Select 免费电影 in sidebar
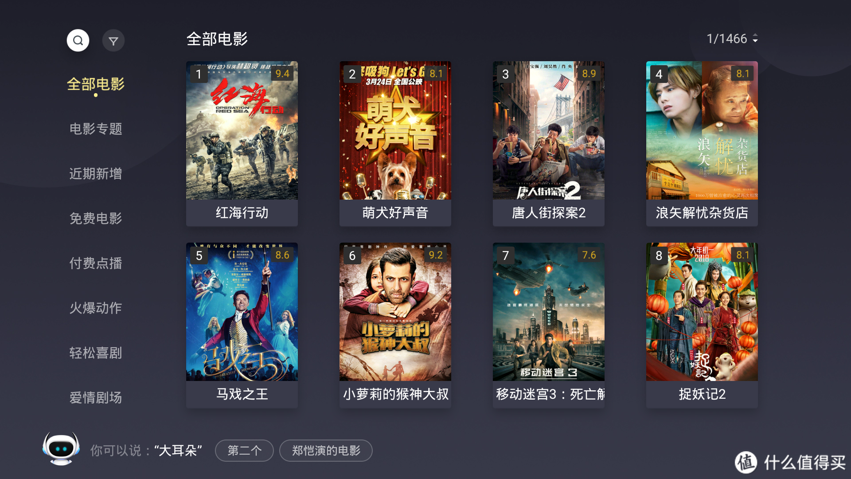The height and width of the screenshot is (479, 851). point(96,218)
